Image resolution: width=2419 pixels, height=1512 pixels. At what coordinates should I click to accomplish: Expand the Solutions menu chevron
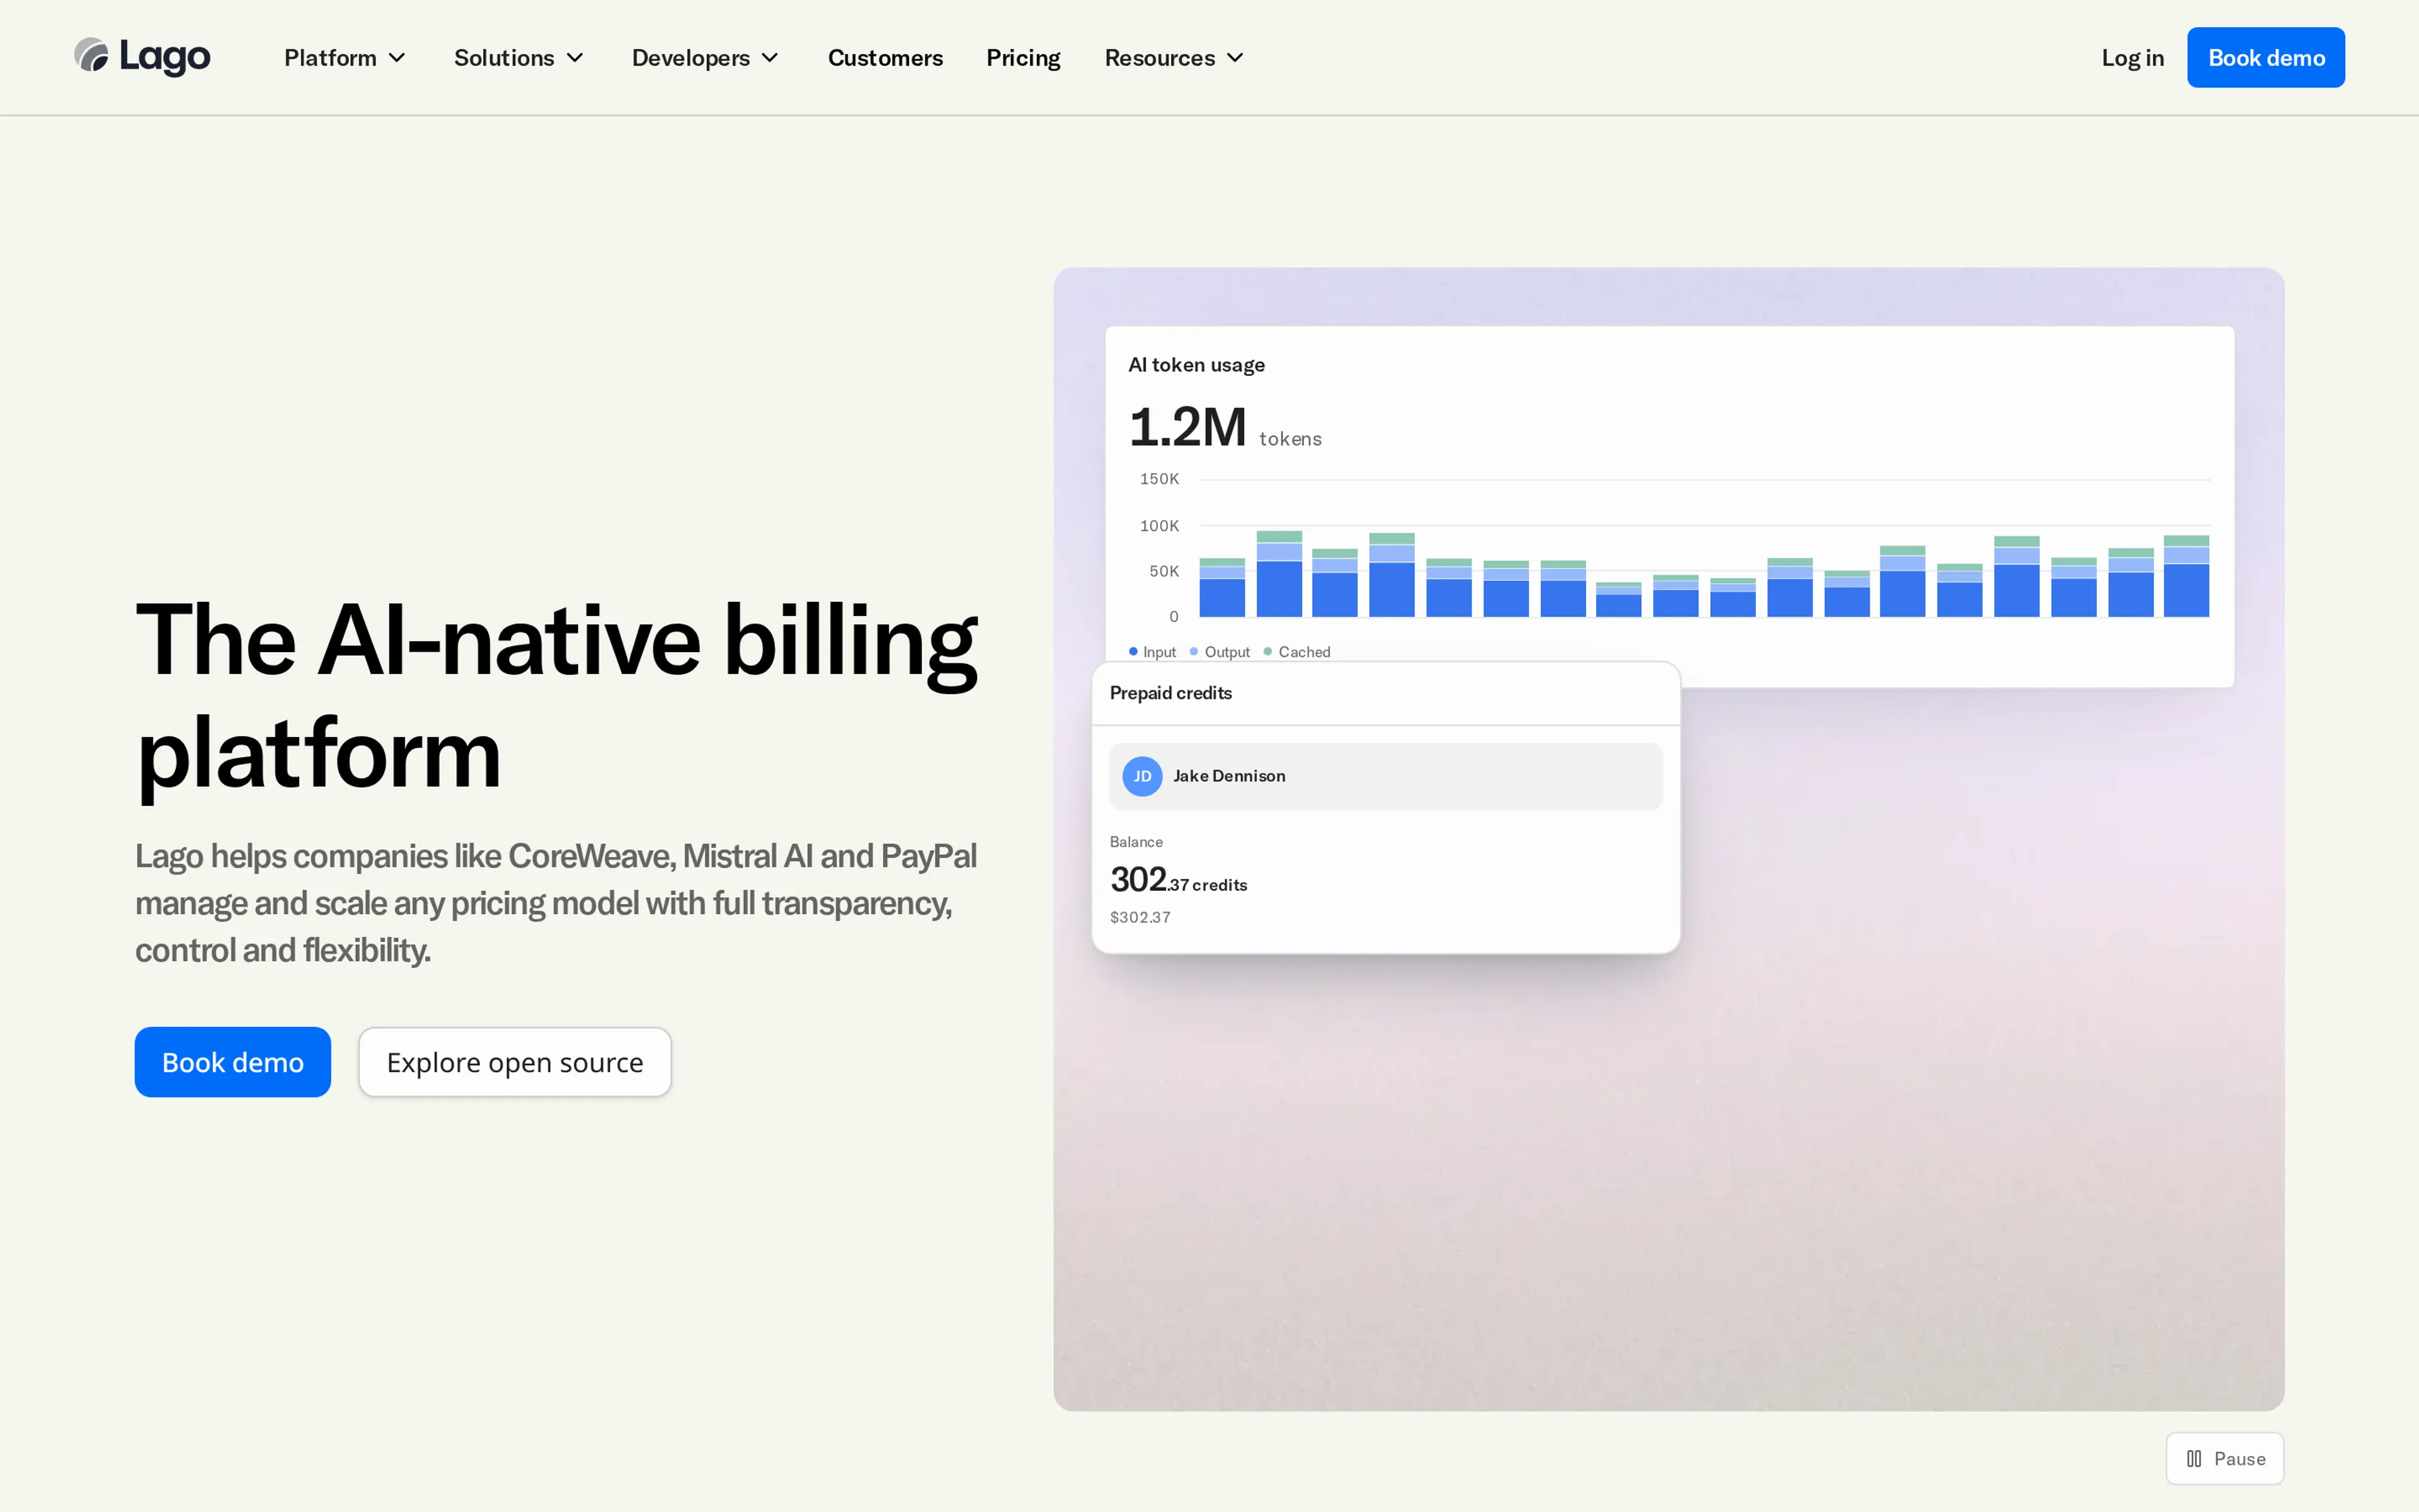(575, 58)
